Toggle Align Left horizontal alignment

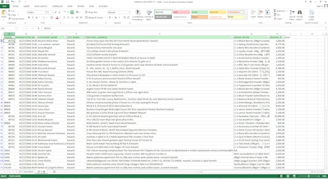pos(65,17)
